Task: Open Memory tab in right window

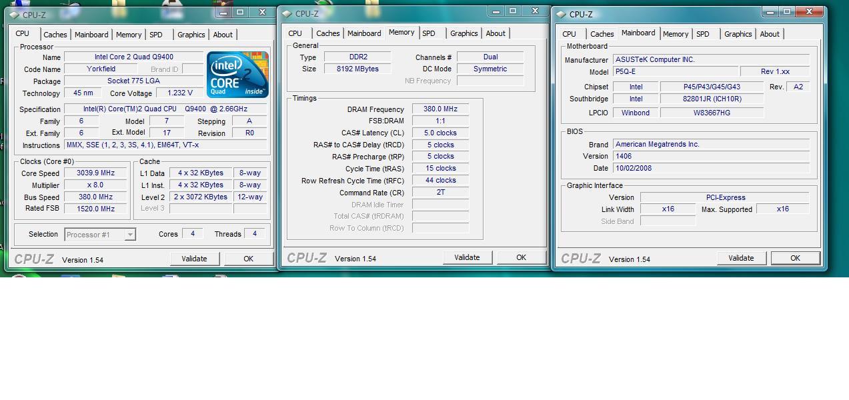Action: [x=676, y=34]
